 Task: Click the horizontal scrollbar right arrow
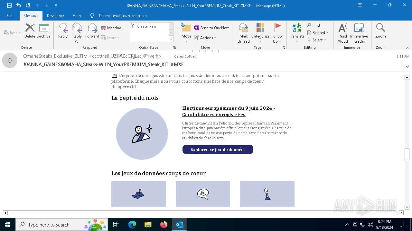pos(401,213)
